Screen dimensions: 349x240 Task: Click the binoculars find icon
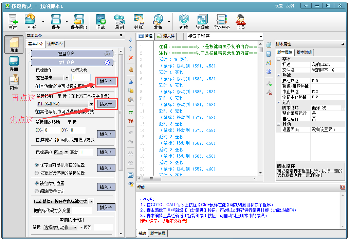131,154
